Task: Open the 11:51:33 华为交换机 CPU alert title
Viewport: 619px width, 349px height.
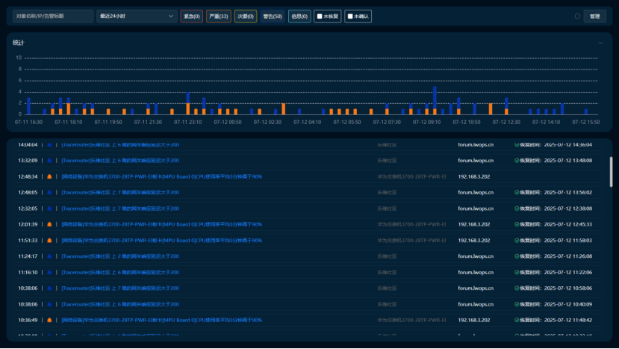Action: click(161, 241)
